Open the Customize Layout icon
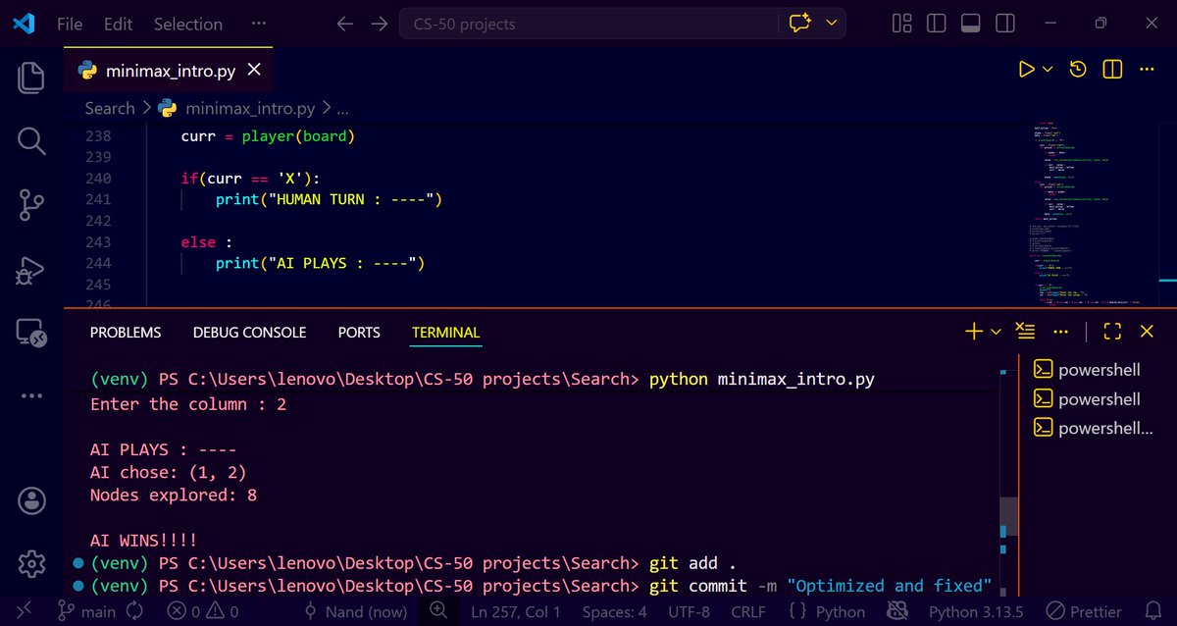The width and height of the screenshot is (1177, 626). 902,24
